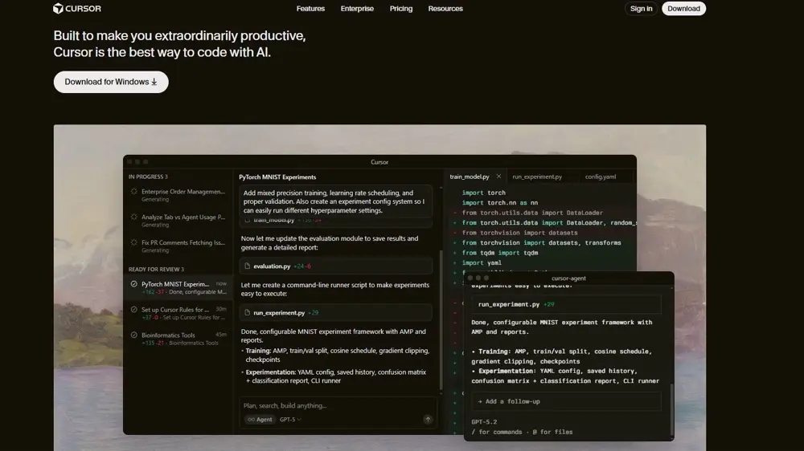Open the Pricing page link
The height and width of the screenshot is (451, 804).
coord(401,9)
